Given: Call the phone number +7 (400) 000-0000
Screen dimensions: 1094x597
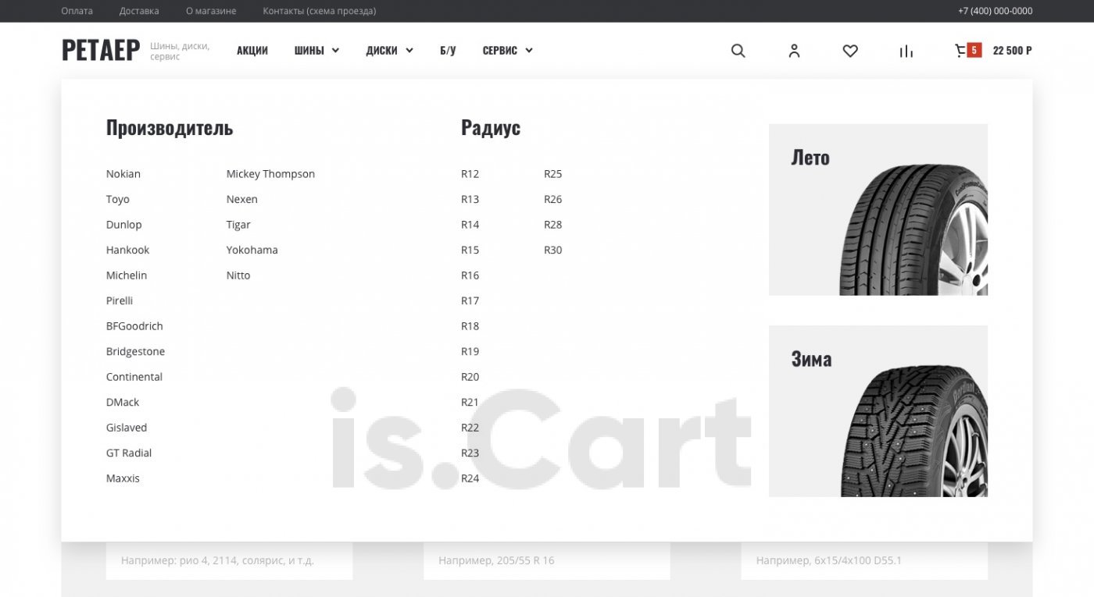Looking at the screenshot, I should pyautogui.click(x=995, y=11).
